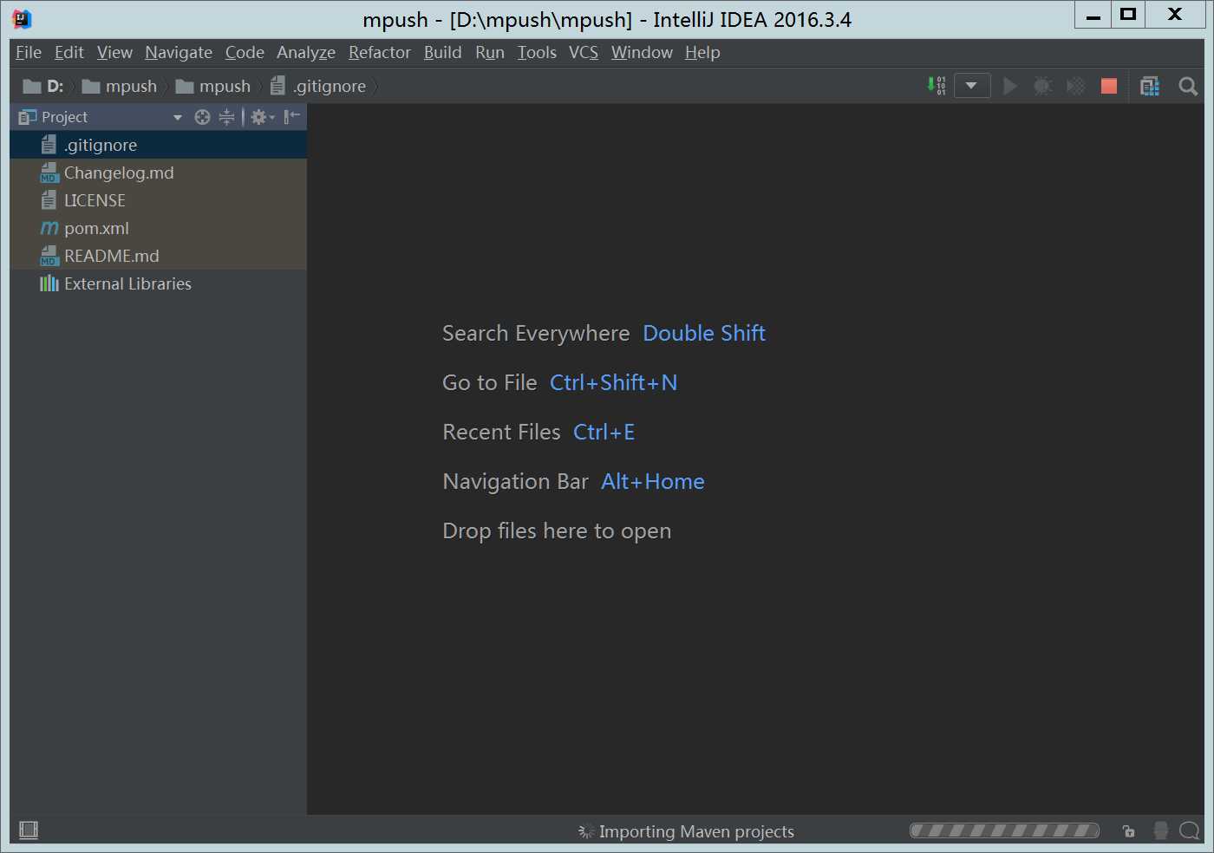Image resolution: width=1214 pixels, height=853 pixels.
Task: Click second mpush folder breadcrumb
Action: pyautogui.click(x=213, y=86)
